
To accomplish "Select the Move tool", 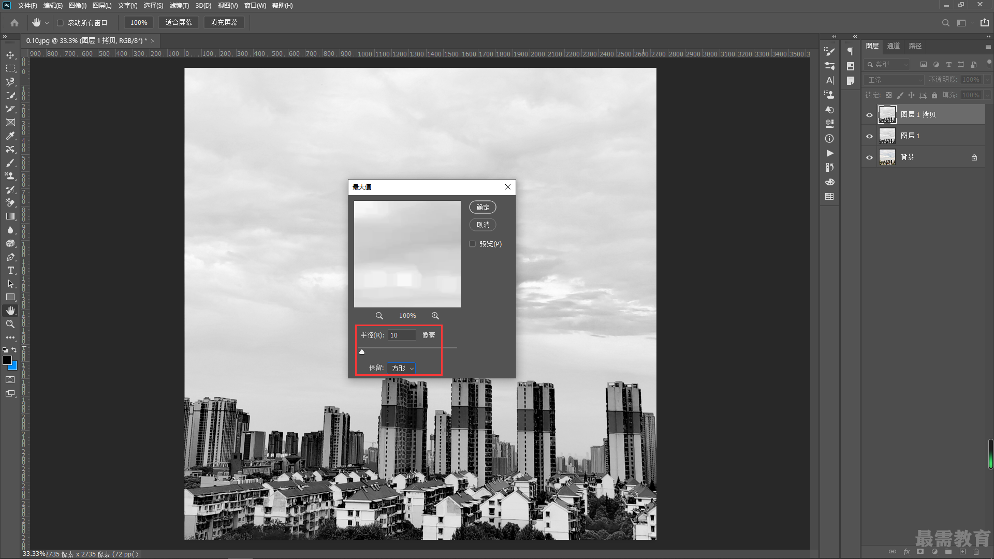I will [10, 55].
